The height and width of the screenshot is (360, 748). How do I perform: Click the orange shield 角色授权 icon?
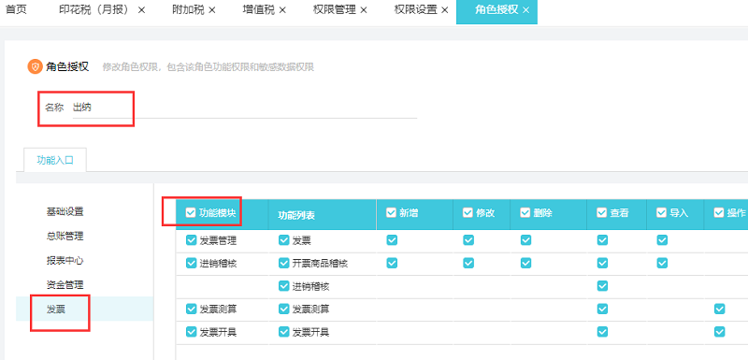36,66
